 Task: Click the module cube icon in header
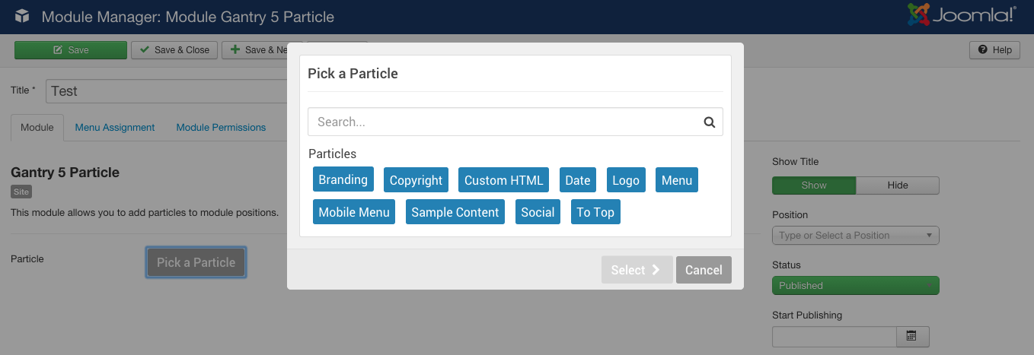tap(22, 16)
